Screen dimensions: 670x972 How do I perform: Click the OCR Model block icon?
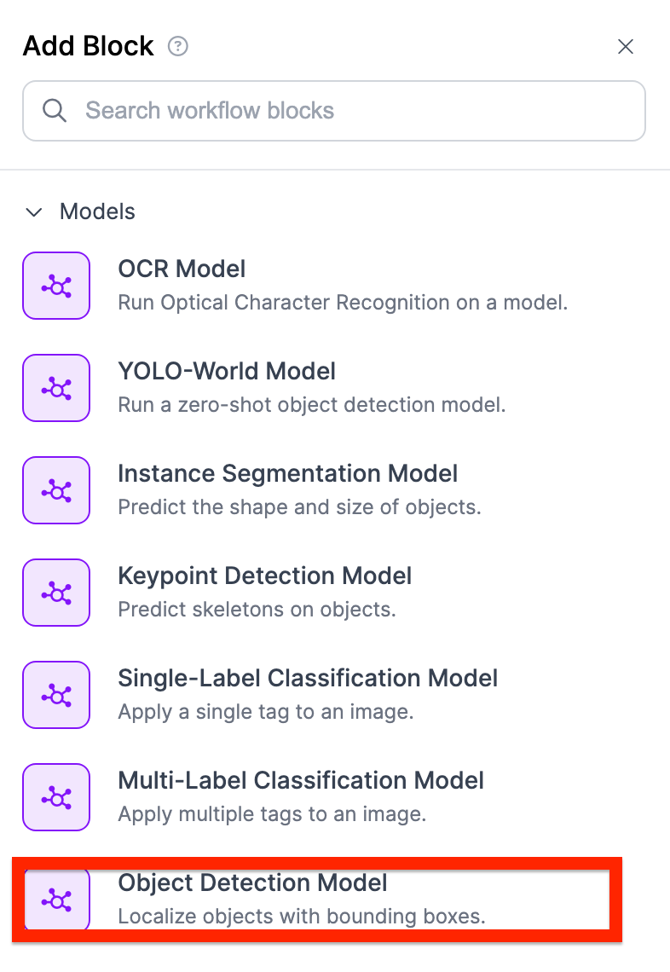(56, 286)
